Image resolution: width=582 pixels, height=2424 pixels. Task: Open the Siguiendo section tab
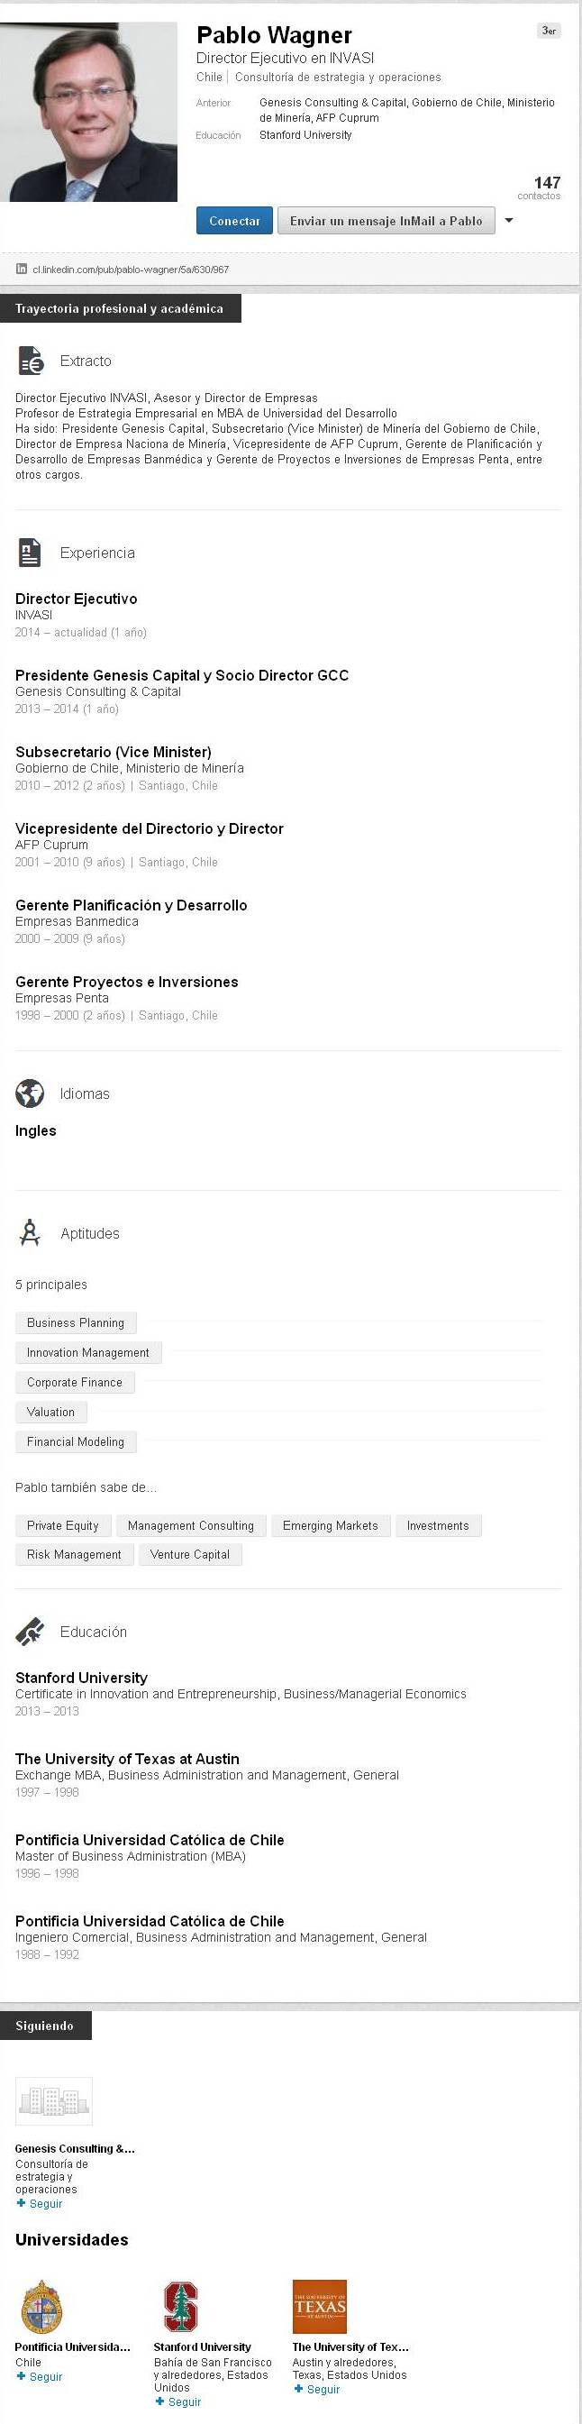tap(46, 2025)
